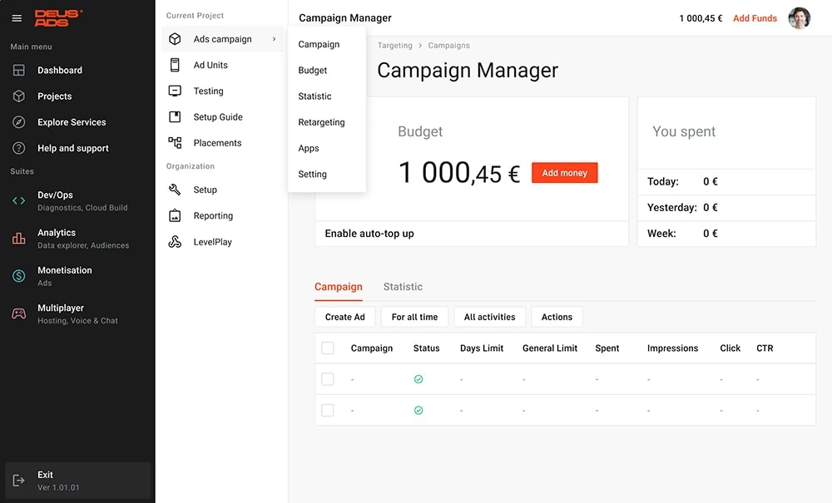The height and width of the screenshot is (503, 832).
Task: Click the Multiplayer gamepad icon
Action: (19, 313)
